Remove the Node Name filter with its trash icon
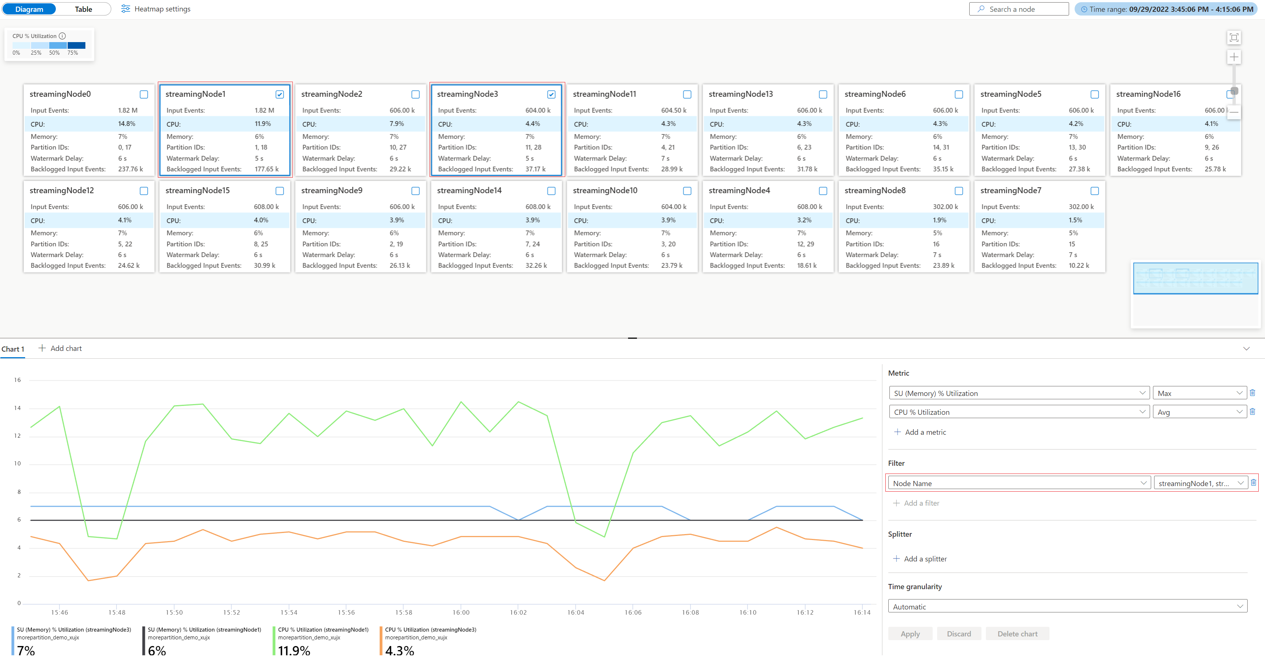 coord(1253,483)
